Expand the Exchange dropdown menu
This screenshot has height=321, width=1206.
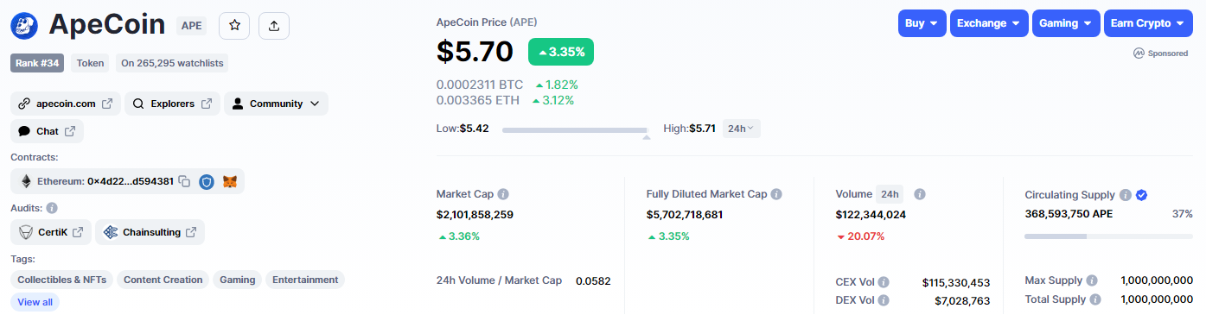989,23
